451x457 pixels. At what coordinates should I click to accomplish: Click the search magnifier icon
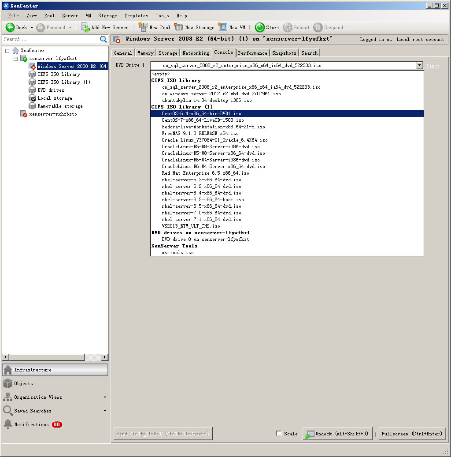[104, 39]
